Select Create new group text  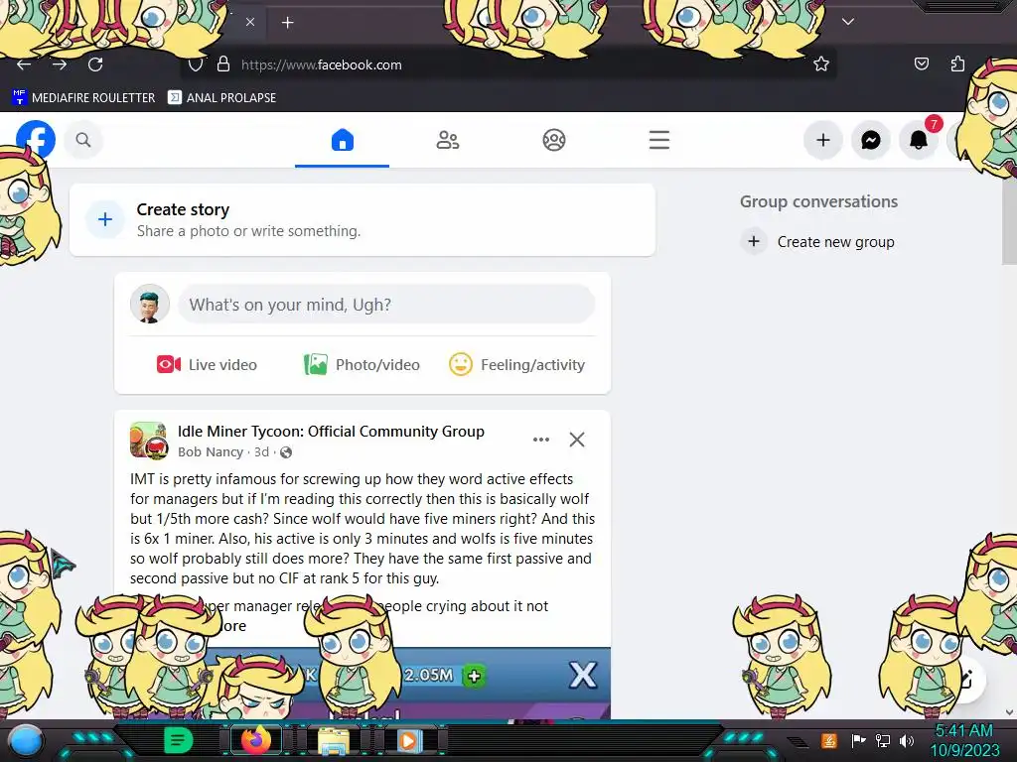point(835,242)
